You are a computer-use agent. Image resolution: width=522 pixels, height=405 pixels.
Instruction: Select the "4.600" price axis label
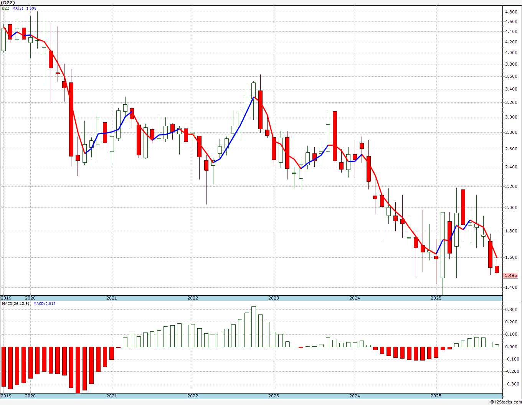[x=511, y=21]
